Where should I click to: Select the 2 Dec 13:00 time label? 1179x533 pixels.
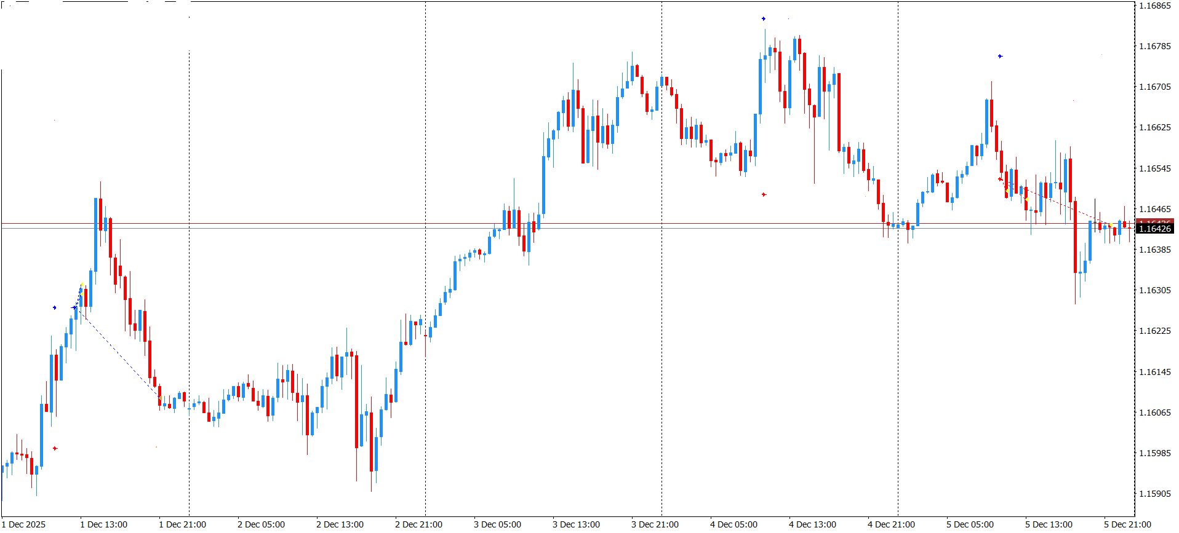(340, 524)
